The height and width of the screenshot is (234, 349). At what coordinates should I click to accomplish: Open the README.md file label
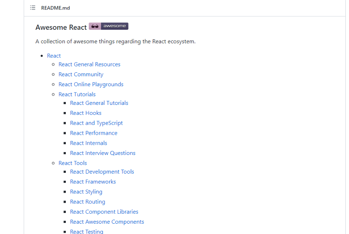coord(55,8)
